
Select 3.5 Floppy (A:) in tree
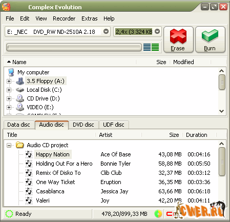[46, 81]
